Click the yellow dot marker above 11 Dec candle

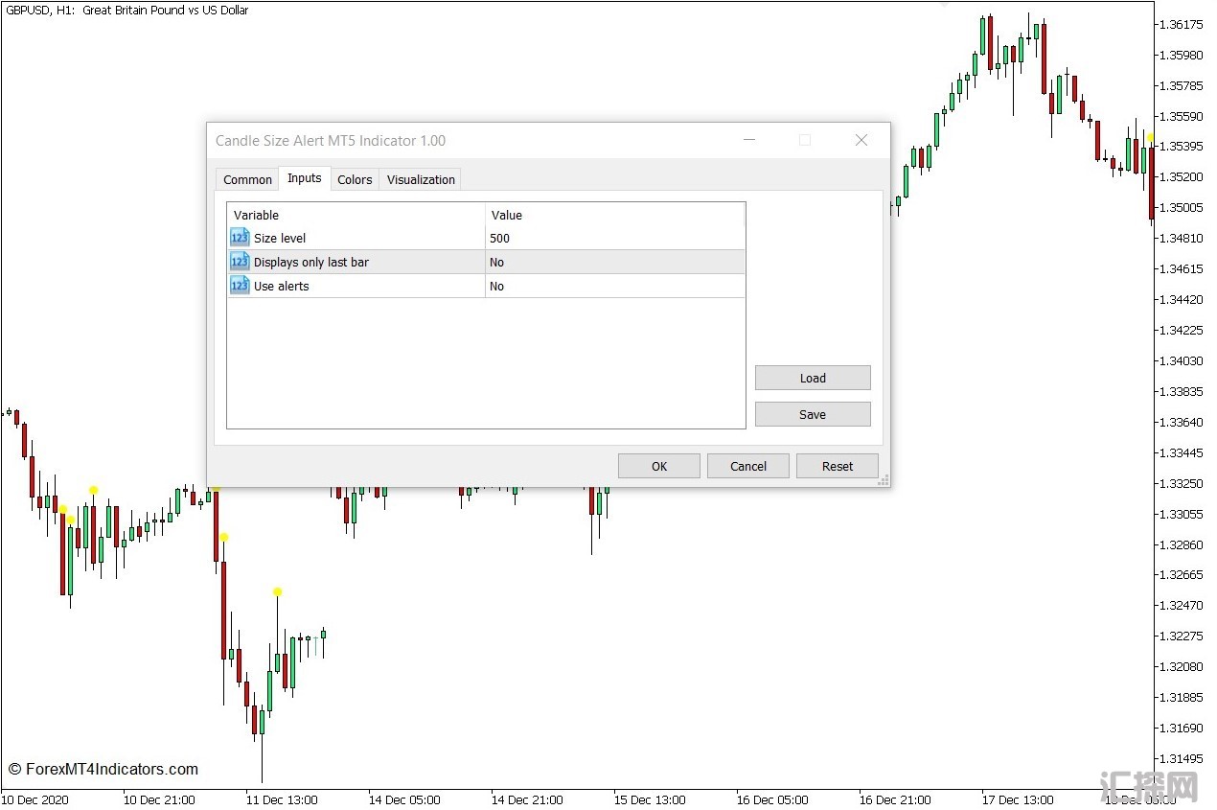pyautogui.click(x=277, y=591)
